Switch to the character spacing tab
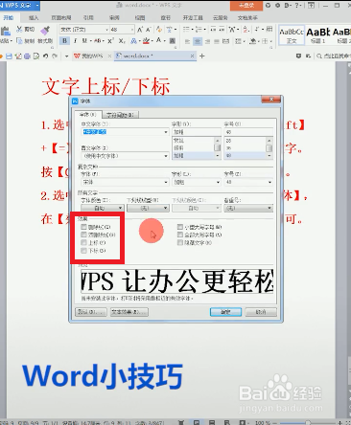Screen dimensions: 351x425 (x=121, y=114)
